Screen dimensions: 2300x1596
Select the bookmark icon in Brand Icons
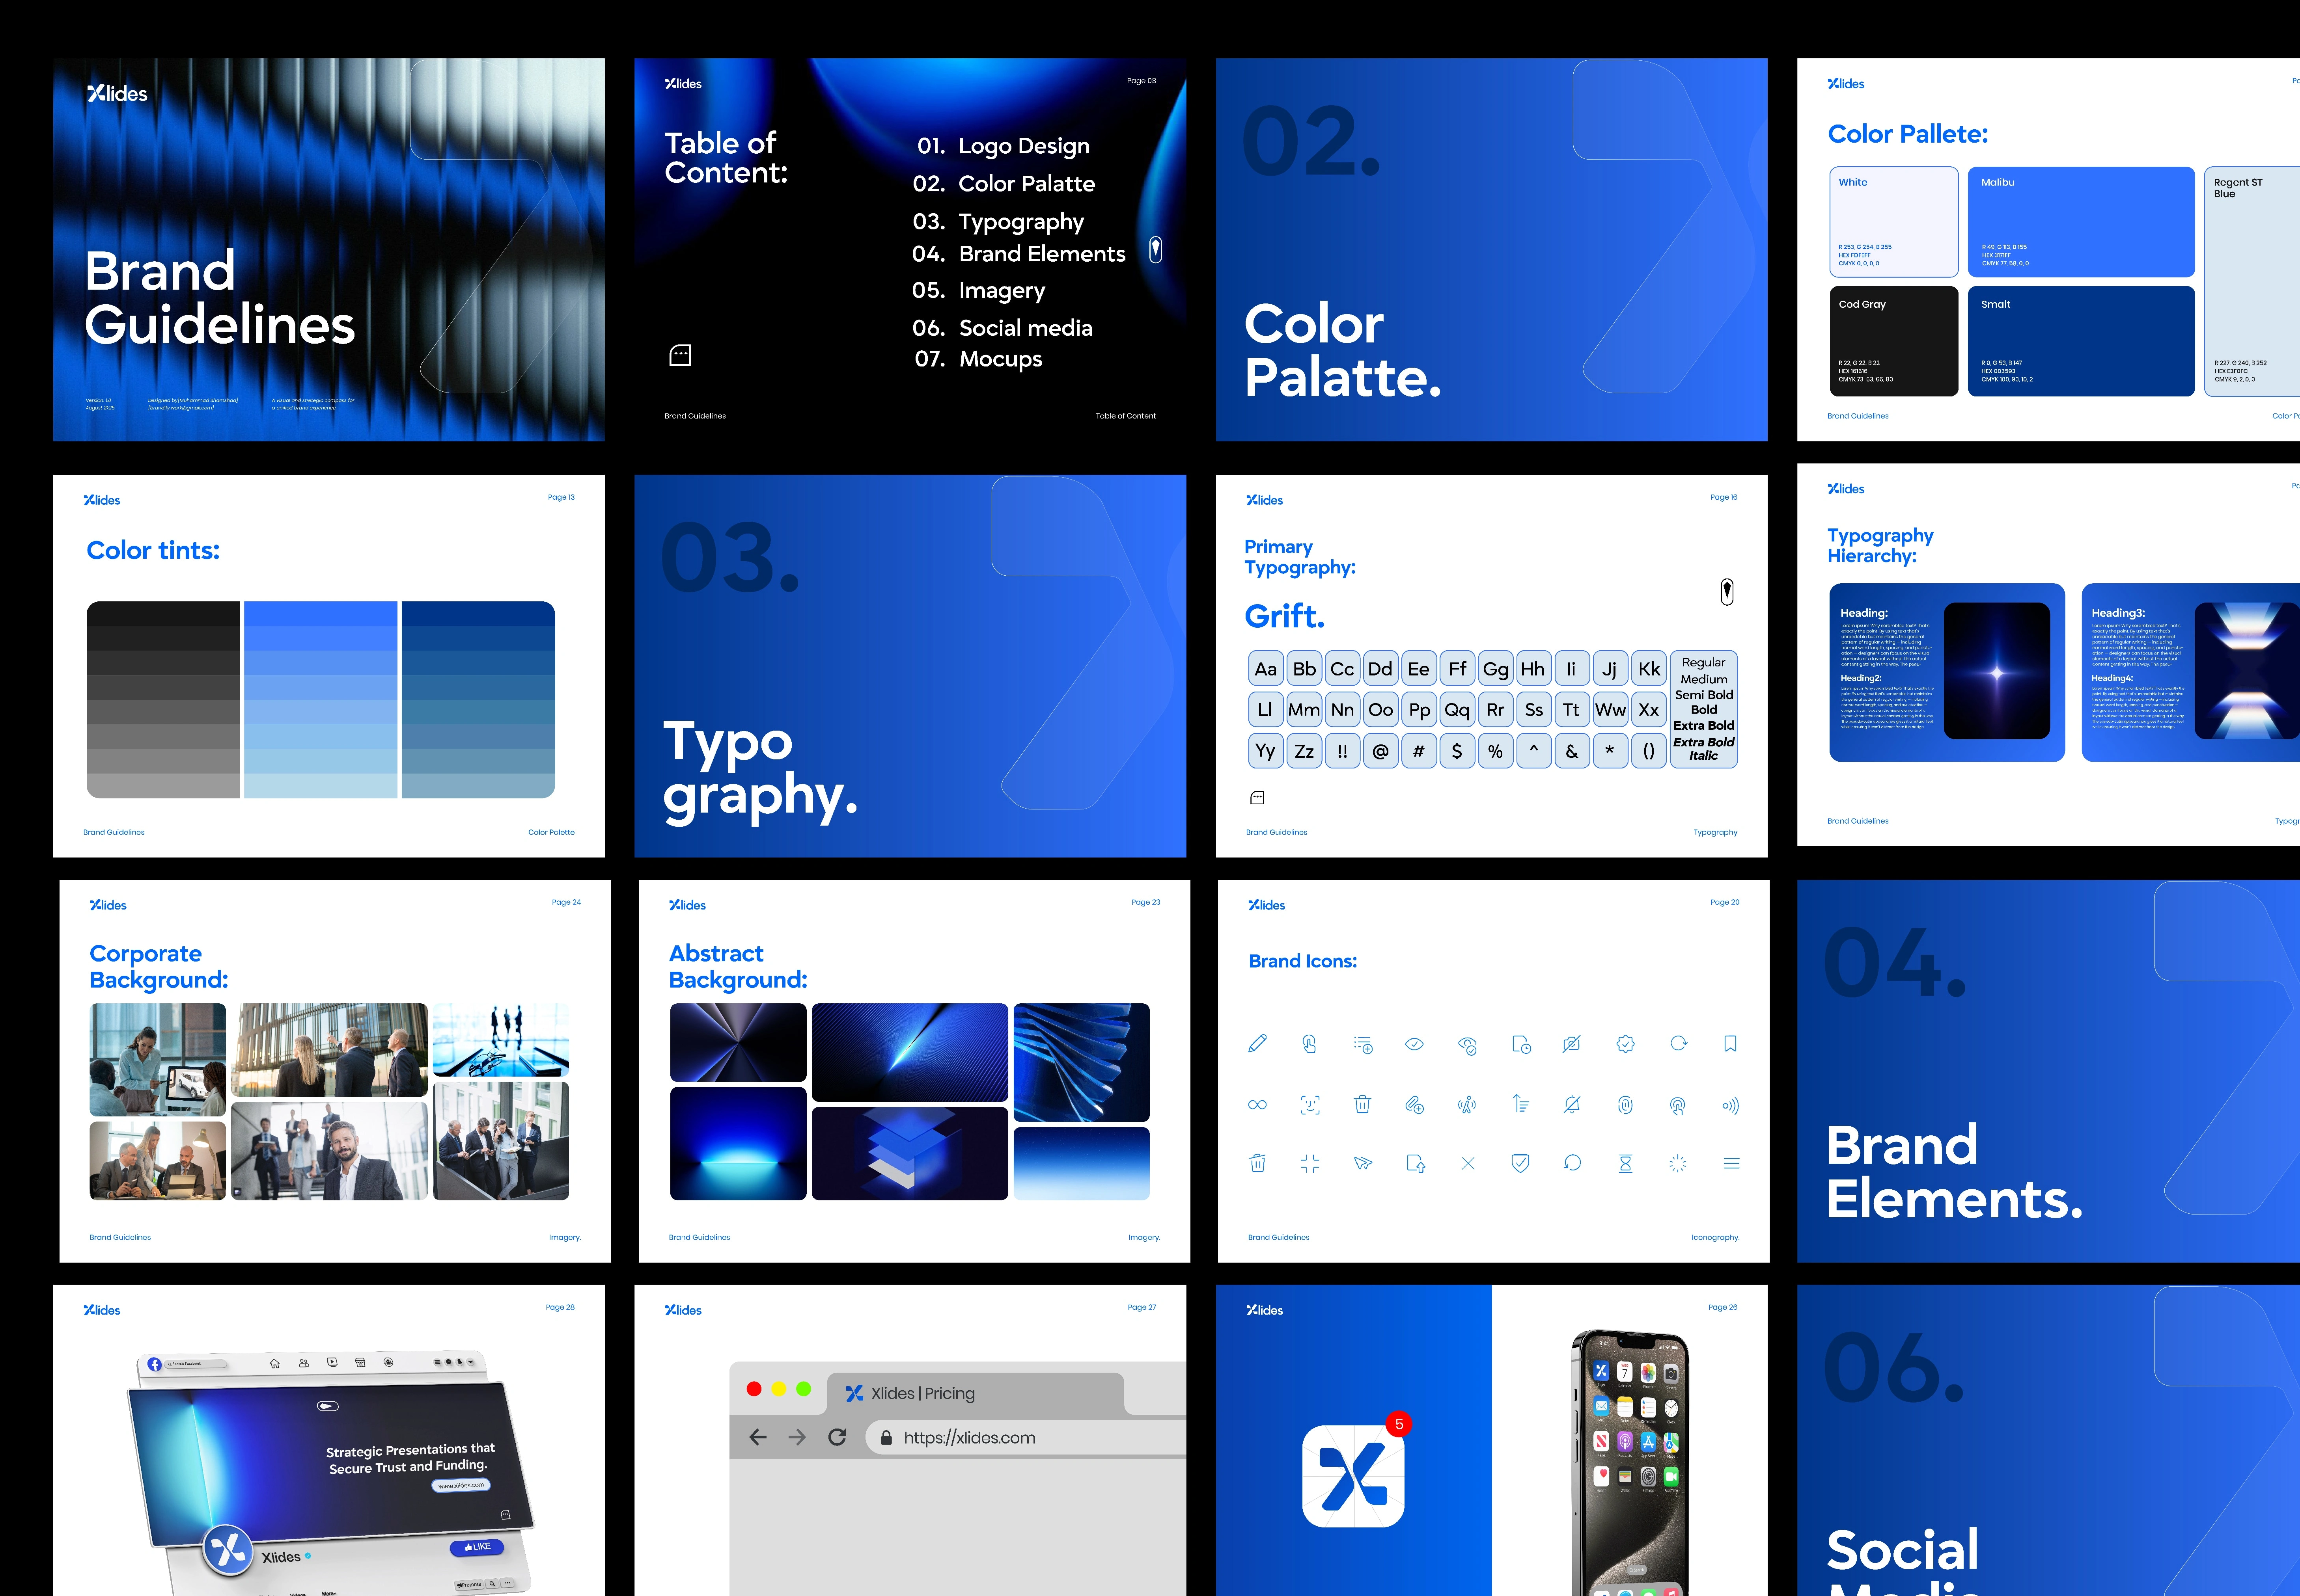click(1730, 1044)
